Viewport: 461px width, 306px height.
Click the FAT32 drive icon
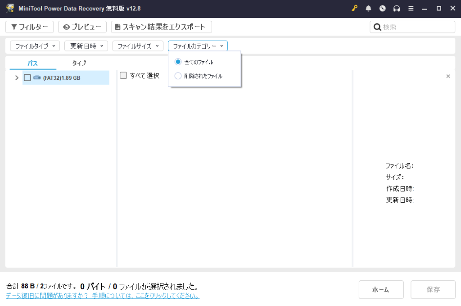click(x=37, y=78)
